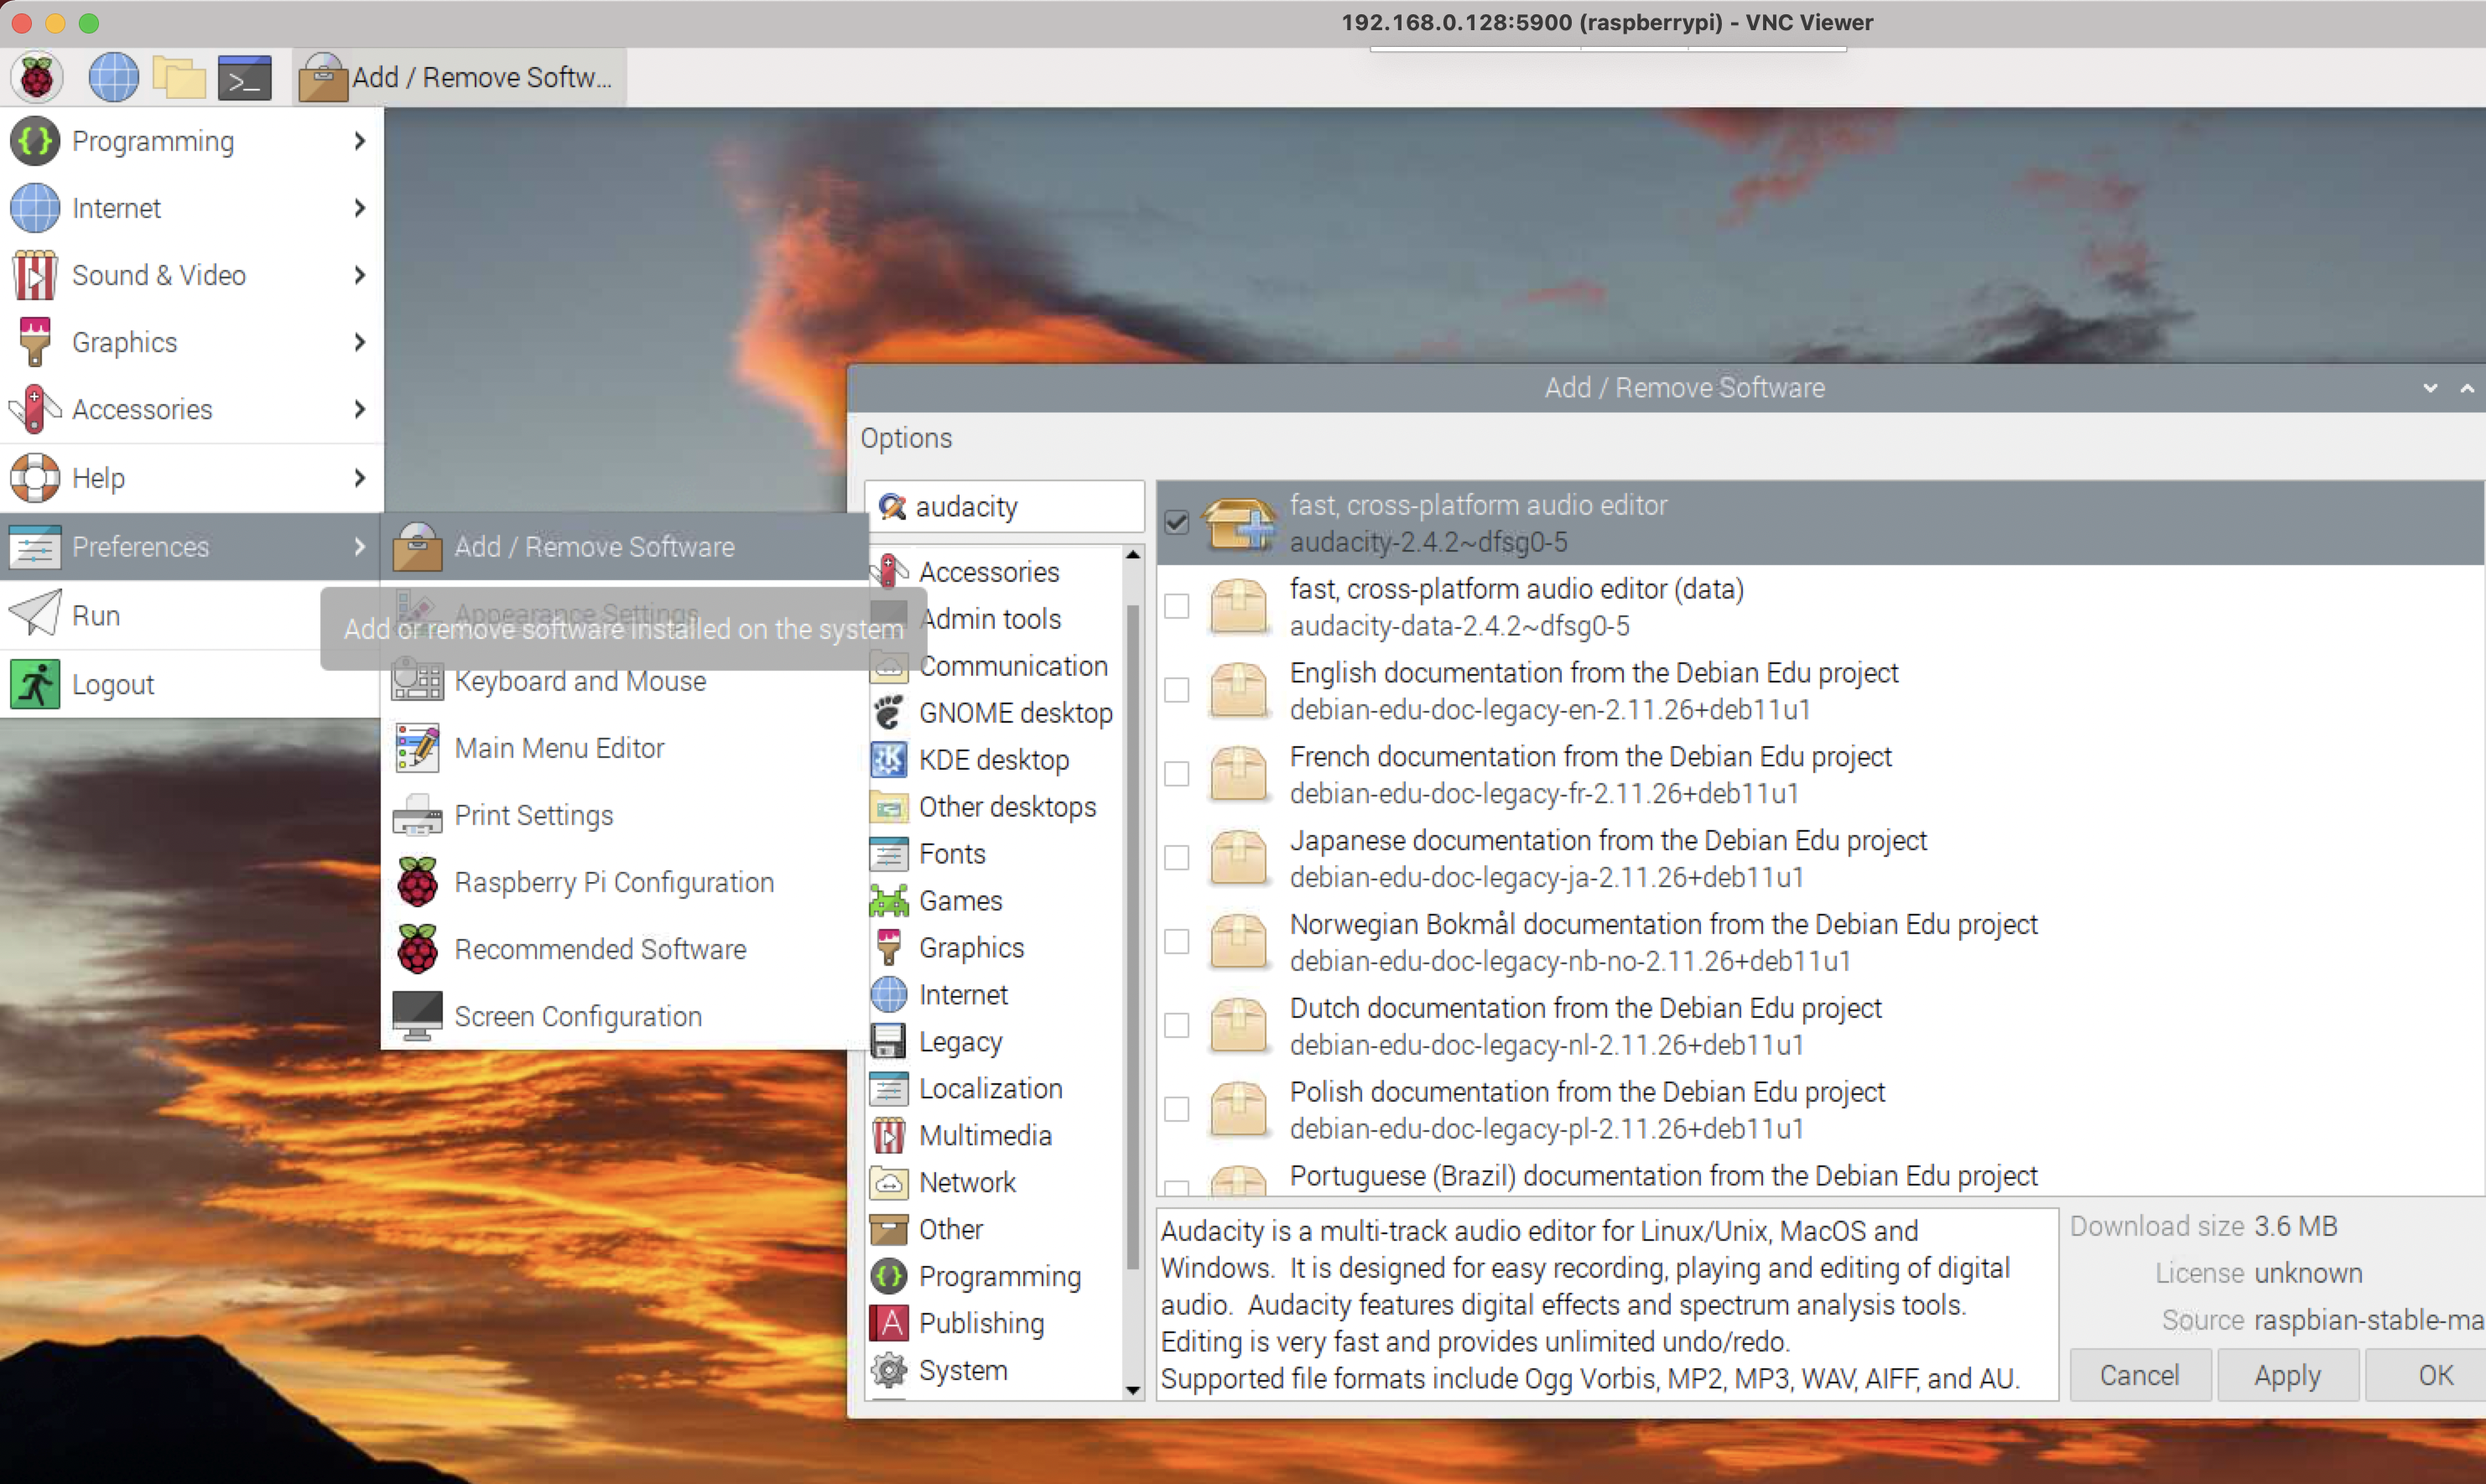The image size is (2486, 1484).
Task: Select the Graphics paintbrush category icon in software list
Action: tap(888, 948)
